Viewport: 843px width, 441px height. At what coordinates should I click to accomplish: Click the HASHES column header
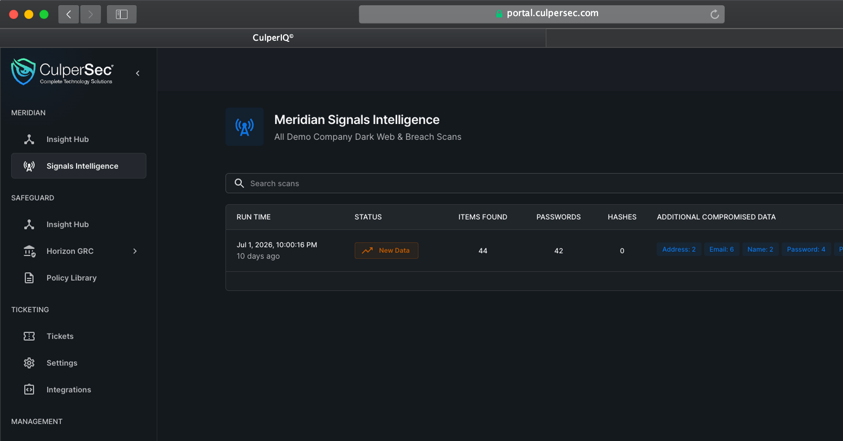coord(622,217)
